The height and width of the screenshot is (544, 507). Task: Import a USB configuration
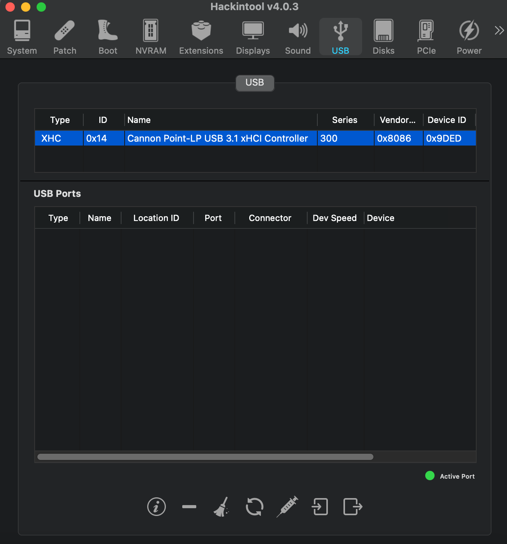[320, 507]
